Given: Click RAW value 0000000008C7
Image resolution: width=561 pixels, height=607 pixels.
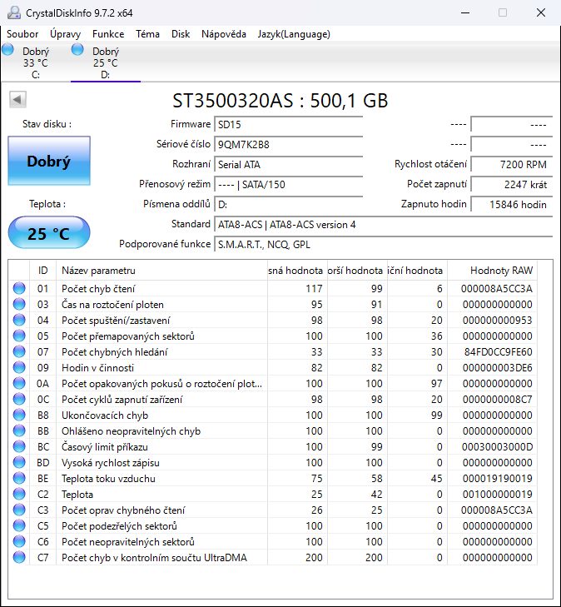Looking at the screenshot, I should pyautogui.click(x=498, y=400).
